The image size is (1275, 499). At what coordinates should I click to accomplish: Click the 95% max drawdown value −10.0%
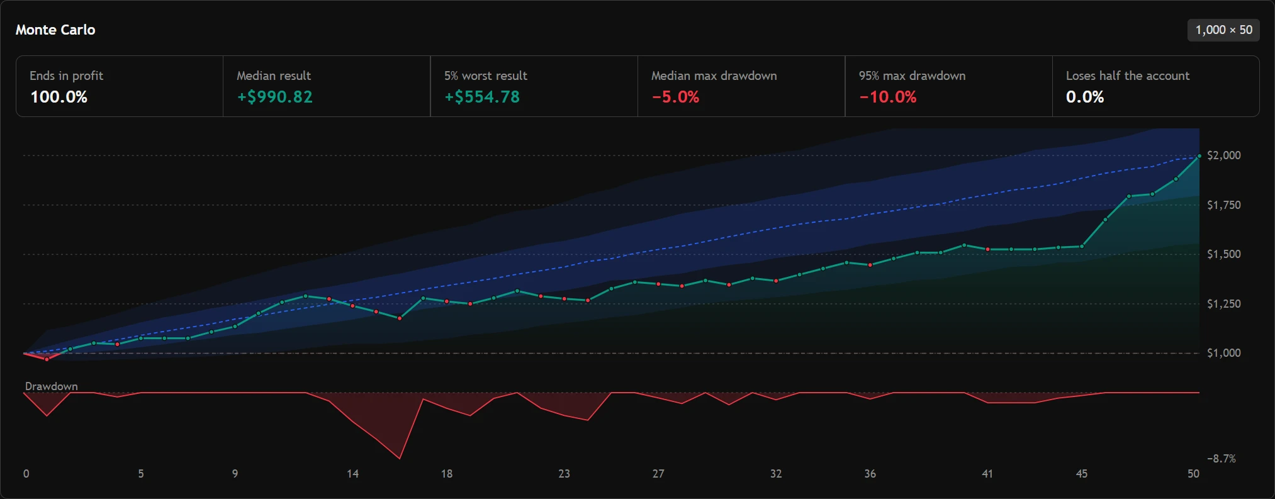coord(887,97)
